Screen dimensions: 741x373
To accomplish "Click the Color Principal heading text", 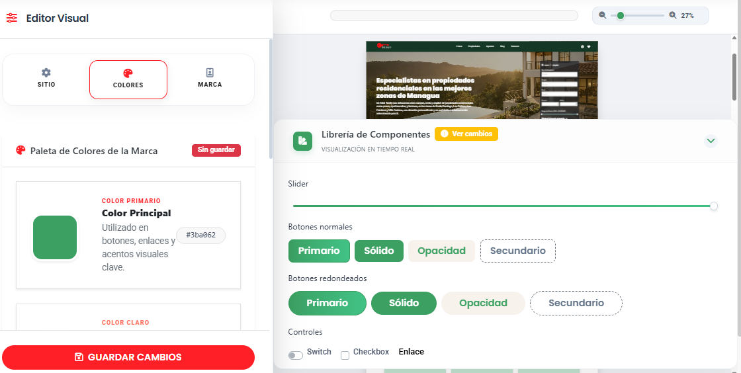I will pos(136,213).
